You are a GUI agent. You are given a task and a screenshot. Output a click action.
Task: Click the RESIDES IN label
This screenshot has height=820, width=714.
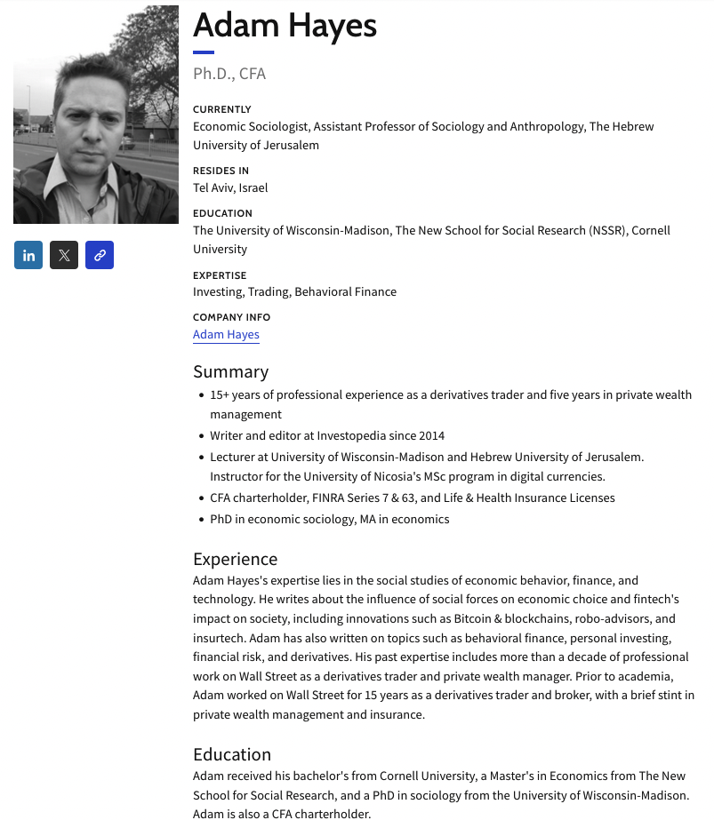coord(221,171)
